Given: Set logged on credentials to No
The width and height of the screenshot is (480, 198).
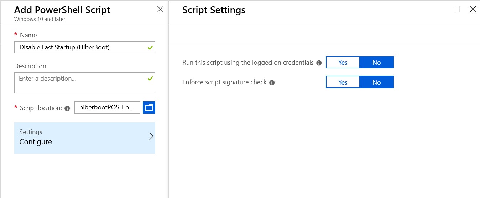Looking at the screenshot, I should tap(377, 62).
